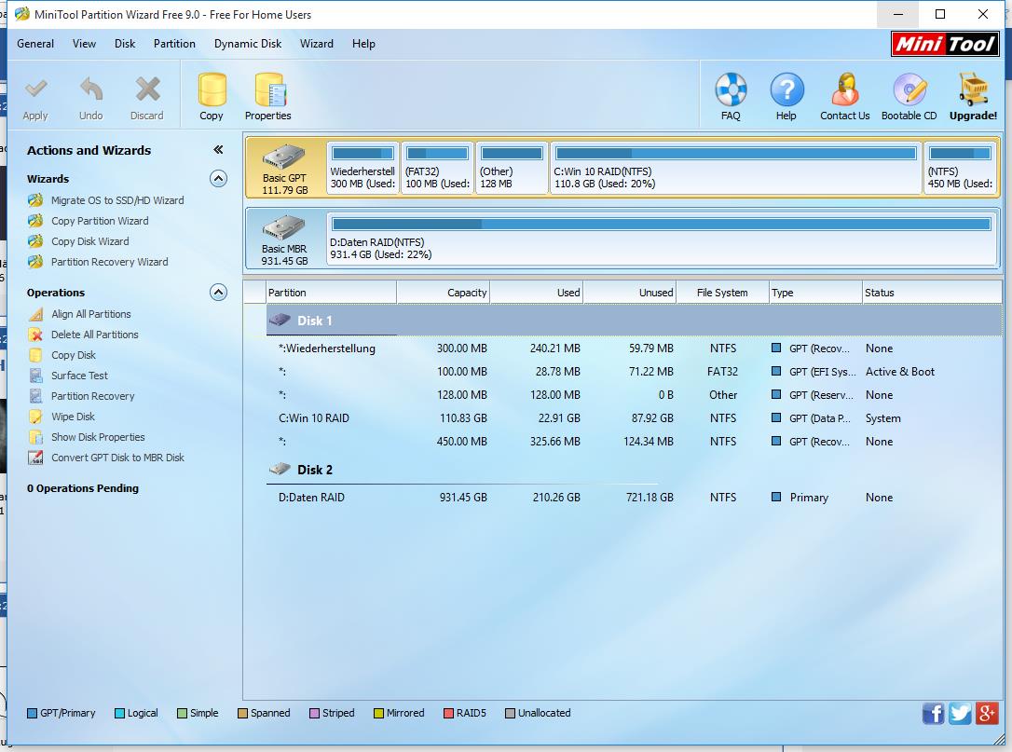Sort by Partition column header
The width and height of the screenshot is (1012, 752).
point(331,293)
